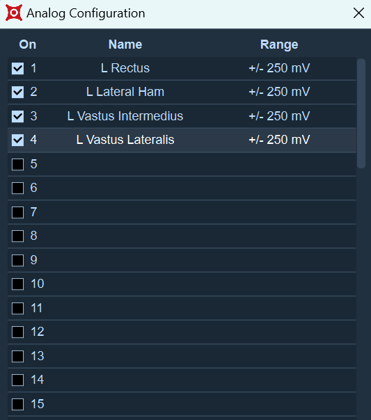
Task: Check the channel 8 box
Action: pos(17,236)
